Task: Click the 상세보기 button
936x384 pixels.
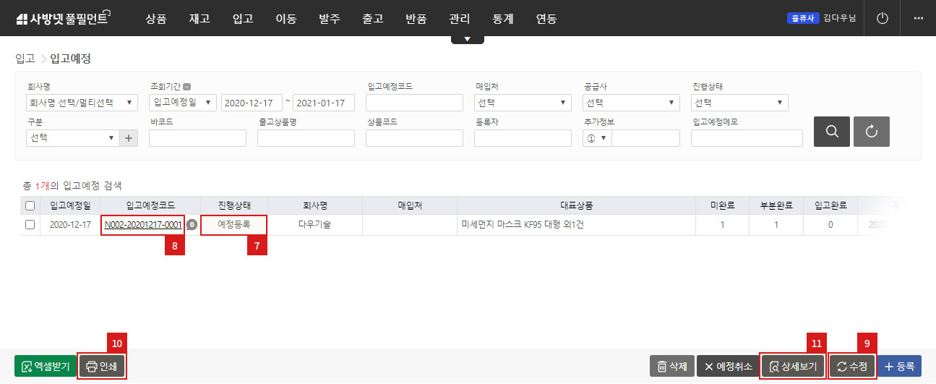Action: pos(794,367)
